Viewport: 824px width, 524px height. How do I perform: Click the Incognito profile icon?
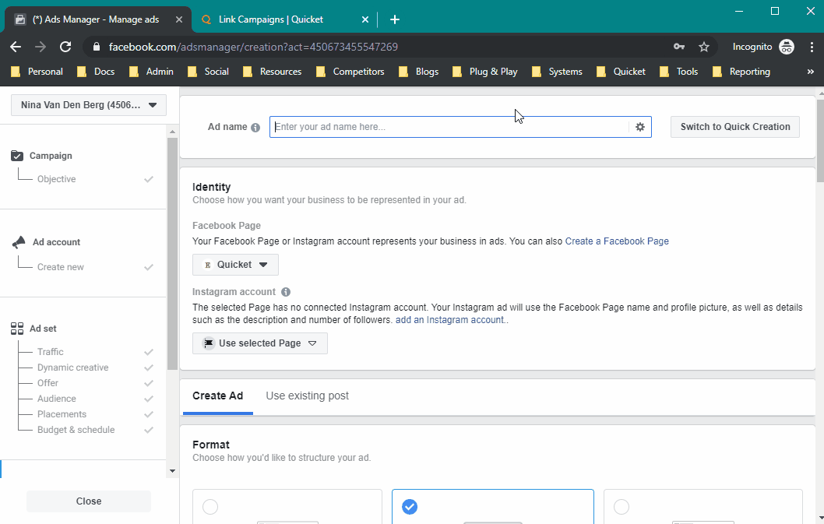[x=786, y=47]
